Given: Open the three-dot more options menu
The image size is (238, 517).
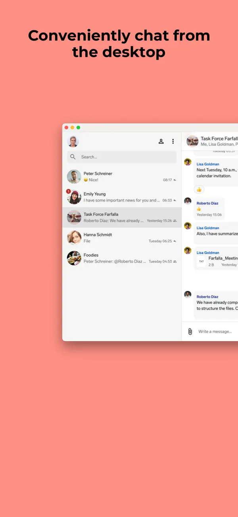Looking at the screenshot, I should pyautogui.click(x=173, y=141).
